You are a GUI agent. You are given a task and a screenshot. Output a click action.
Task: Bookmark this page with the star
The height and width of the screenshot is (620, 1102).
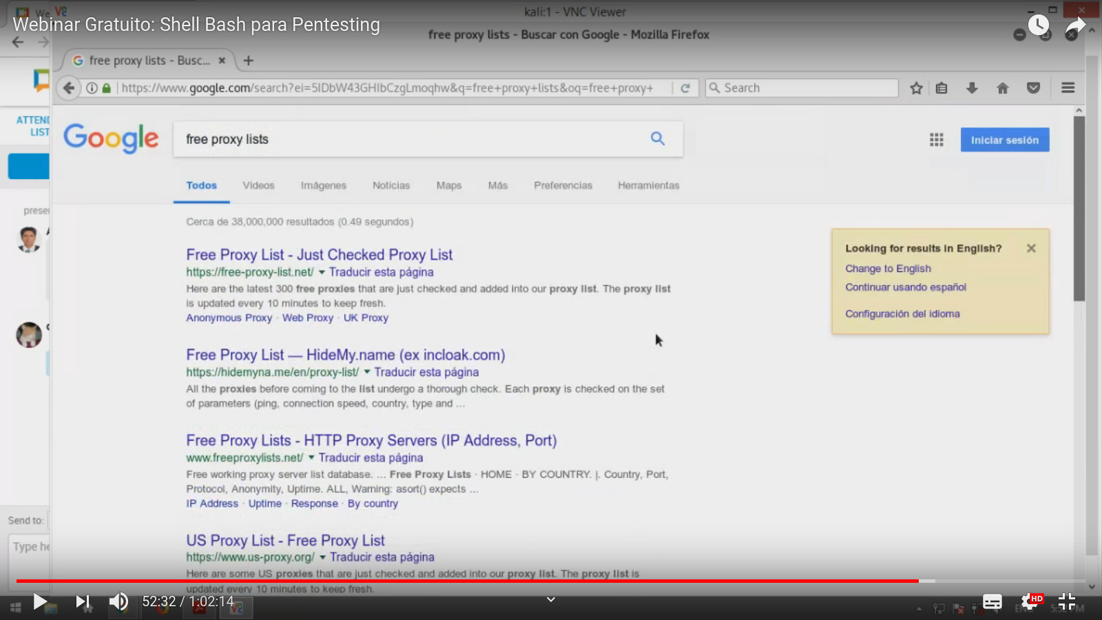(916, 88)
